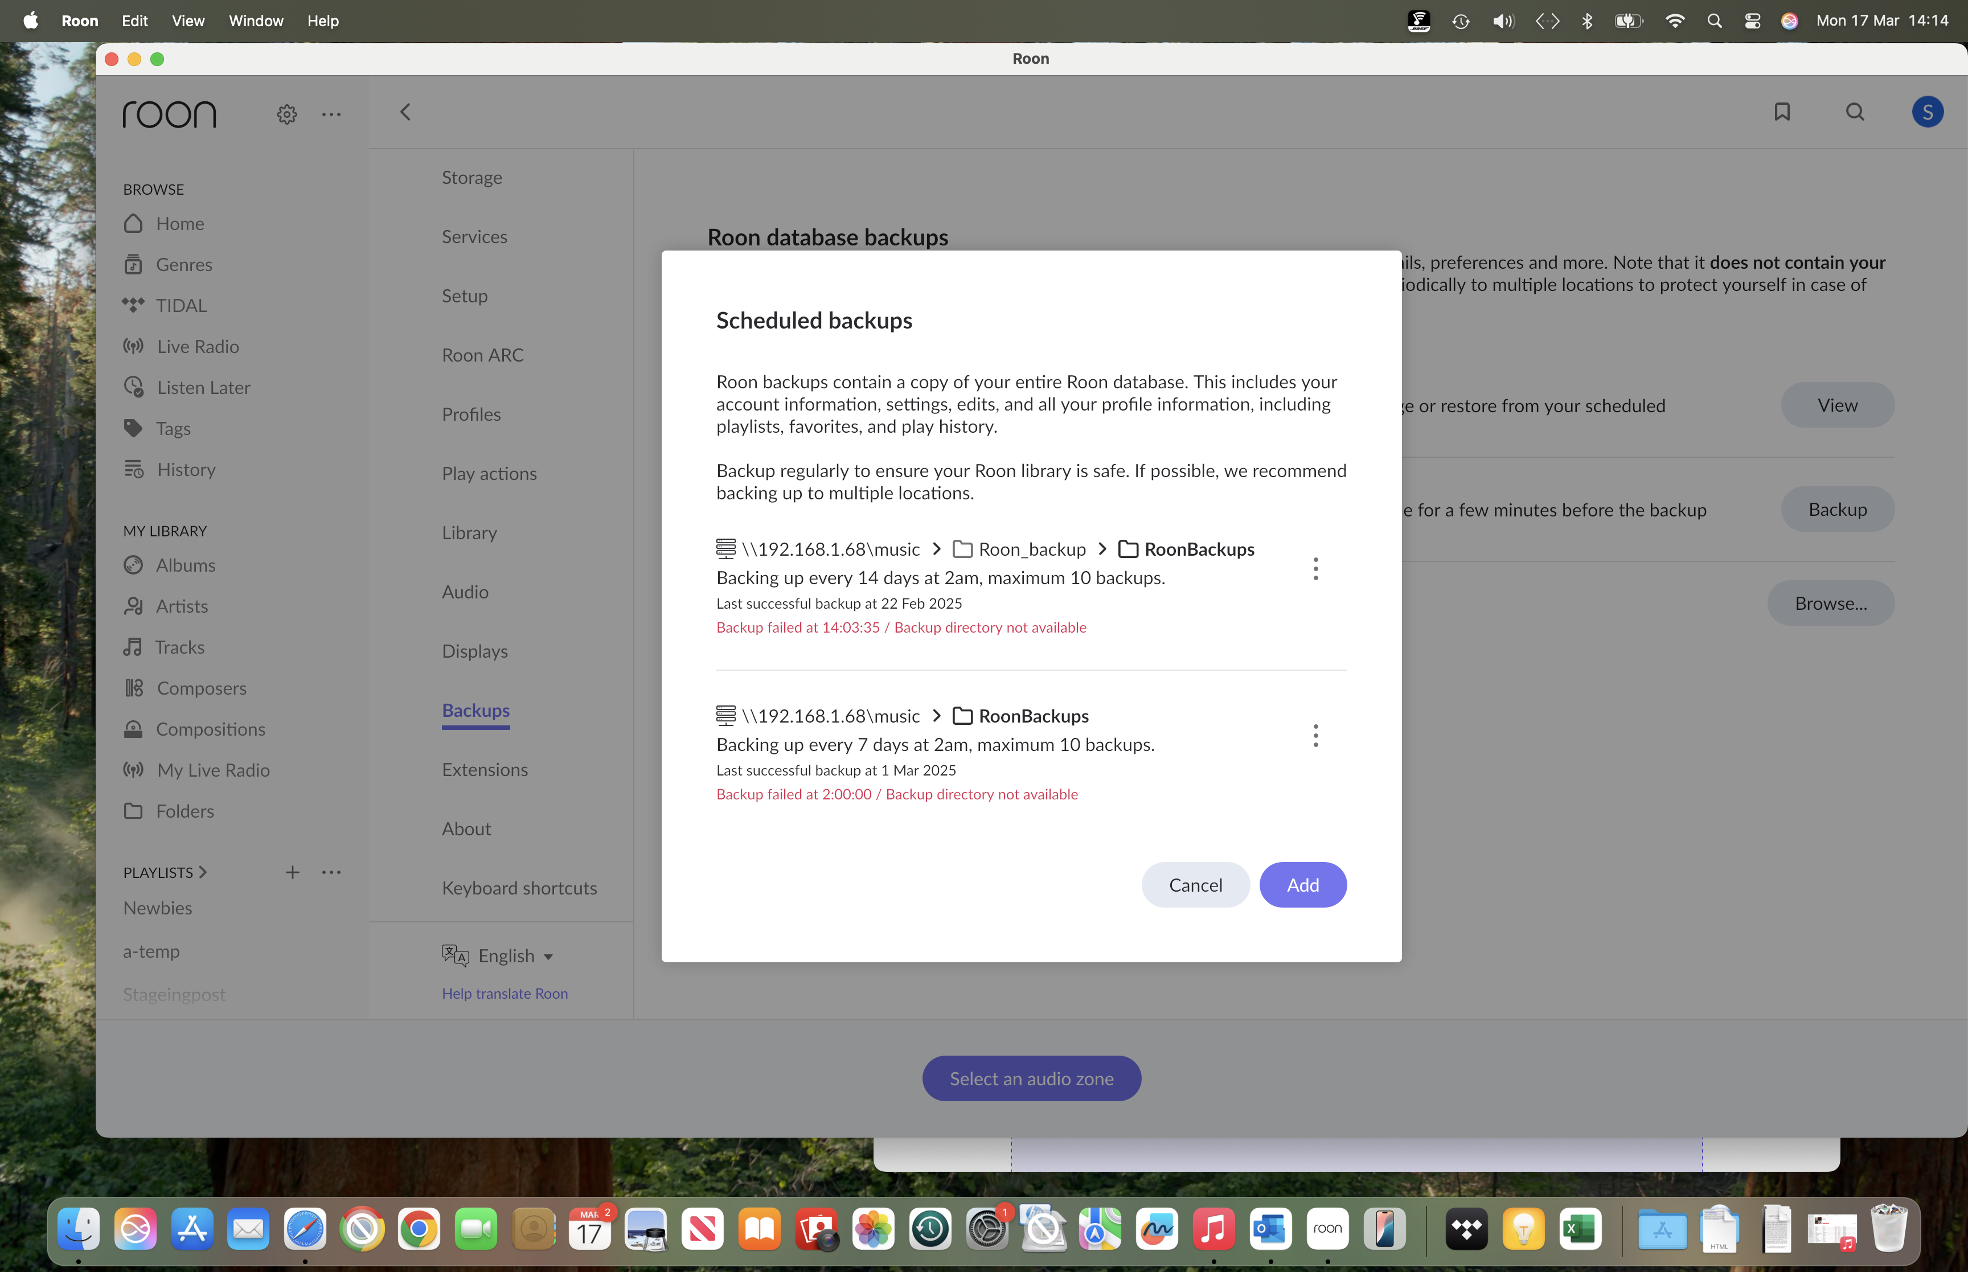
Task: Open the Window menu in menu bar
Action: coord(256,20)
